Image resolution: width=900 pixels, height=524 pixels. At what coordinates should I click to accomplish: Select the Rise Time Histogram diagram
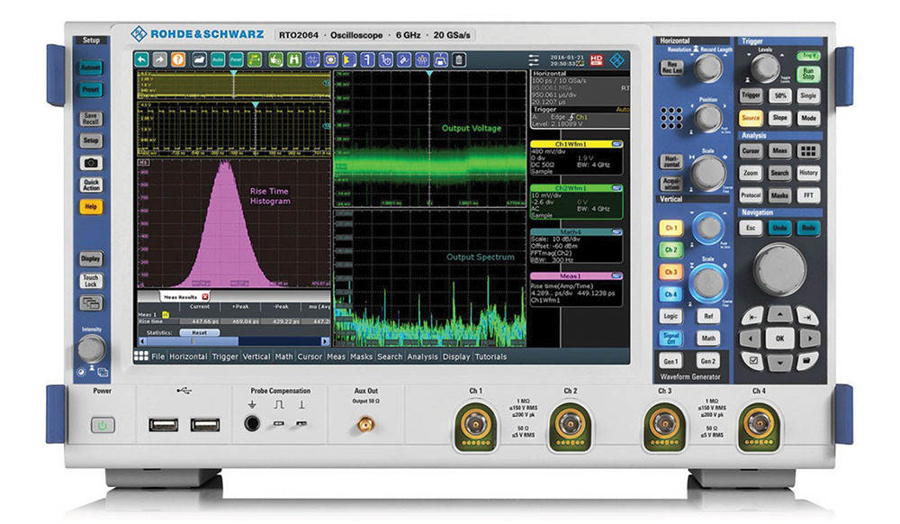pyautogui.click(x=234, y=224)
